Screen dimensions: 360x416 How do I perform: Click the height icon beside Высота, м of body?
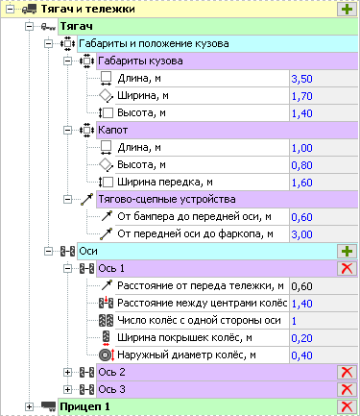pyautogui.click(x=106, y=112)
